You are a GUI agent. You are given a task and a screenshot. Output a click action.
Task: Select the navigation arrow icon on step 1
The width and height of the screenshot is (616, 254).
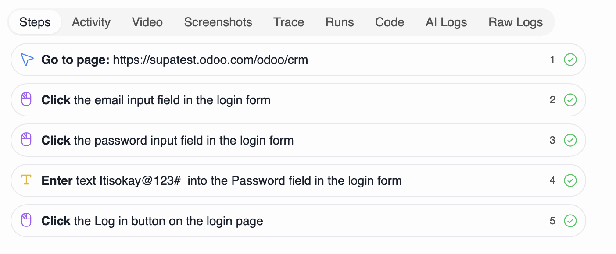click(x=27, y=60)
